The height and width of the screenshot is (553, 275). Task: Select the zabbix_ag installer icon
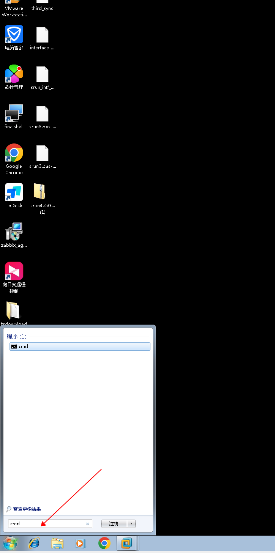14,232
